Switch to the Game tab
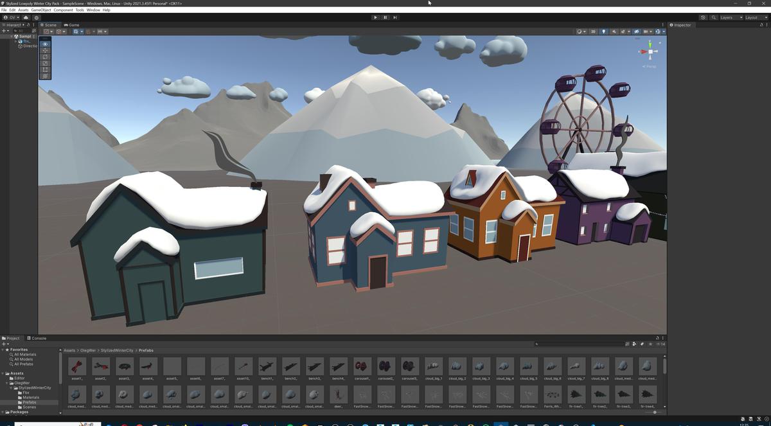Image resolution: width=771 pixels, height=426 pixels. 71,24
